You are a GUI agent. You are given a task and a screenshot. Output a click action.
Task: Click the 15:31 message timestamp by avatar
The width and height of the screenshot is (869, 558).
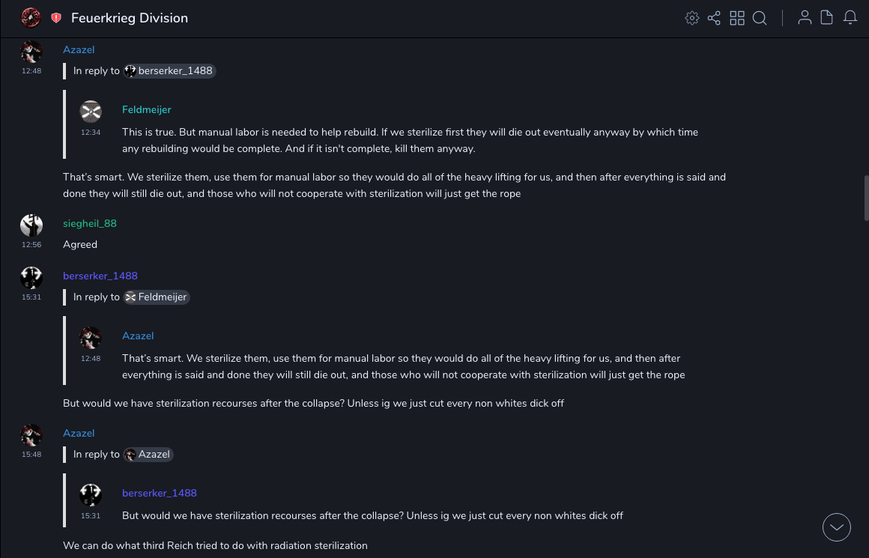[31, 297]
